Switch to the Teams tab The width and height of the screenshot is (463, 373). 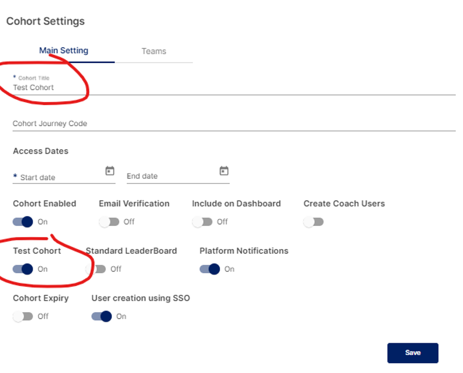click(154, 51)
